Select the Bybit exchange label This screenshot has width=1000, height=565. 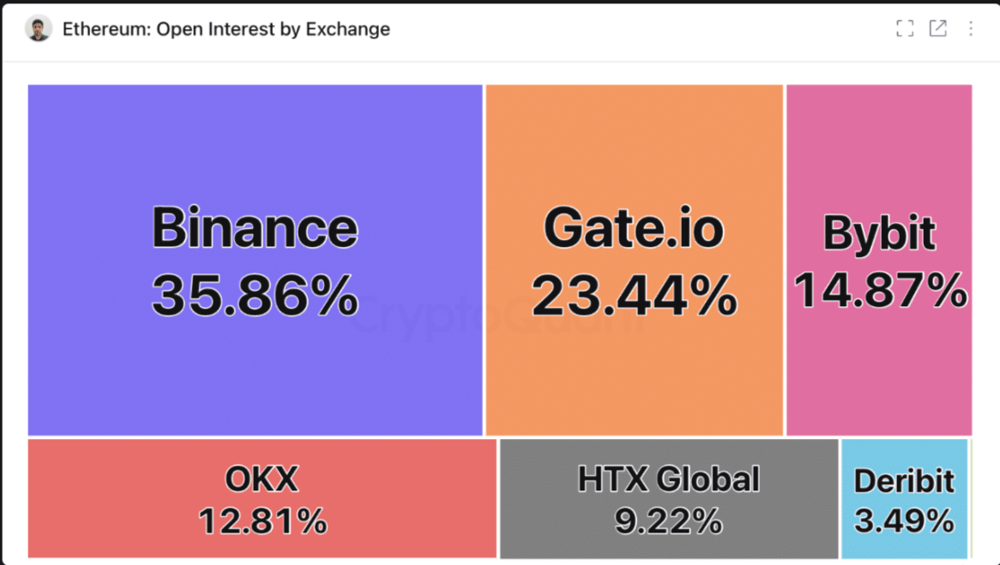(x=879, y=233)
